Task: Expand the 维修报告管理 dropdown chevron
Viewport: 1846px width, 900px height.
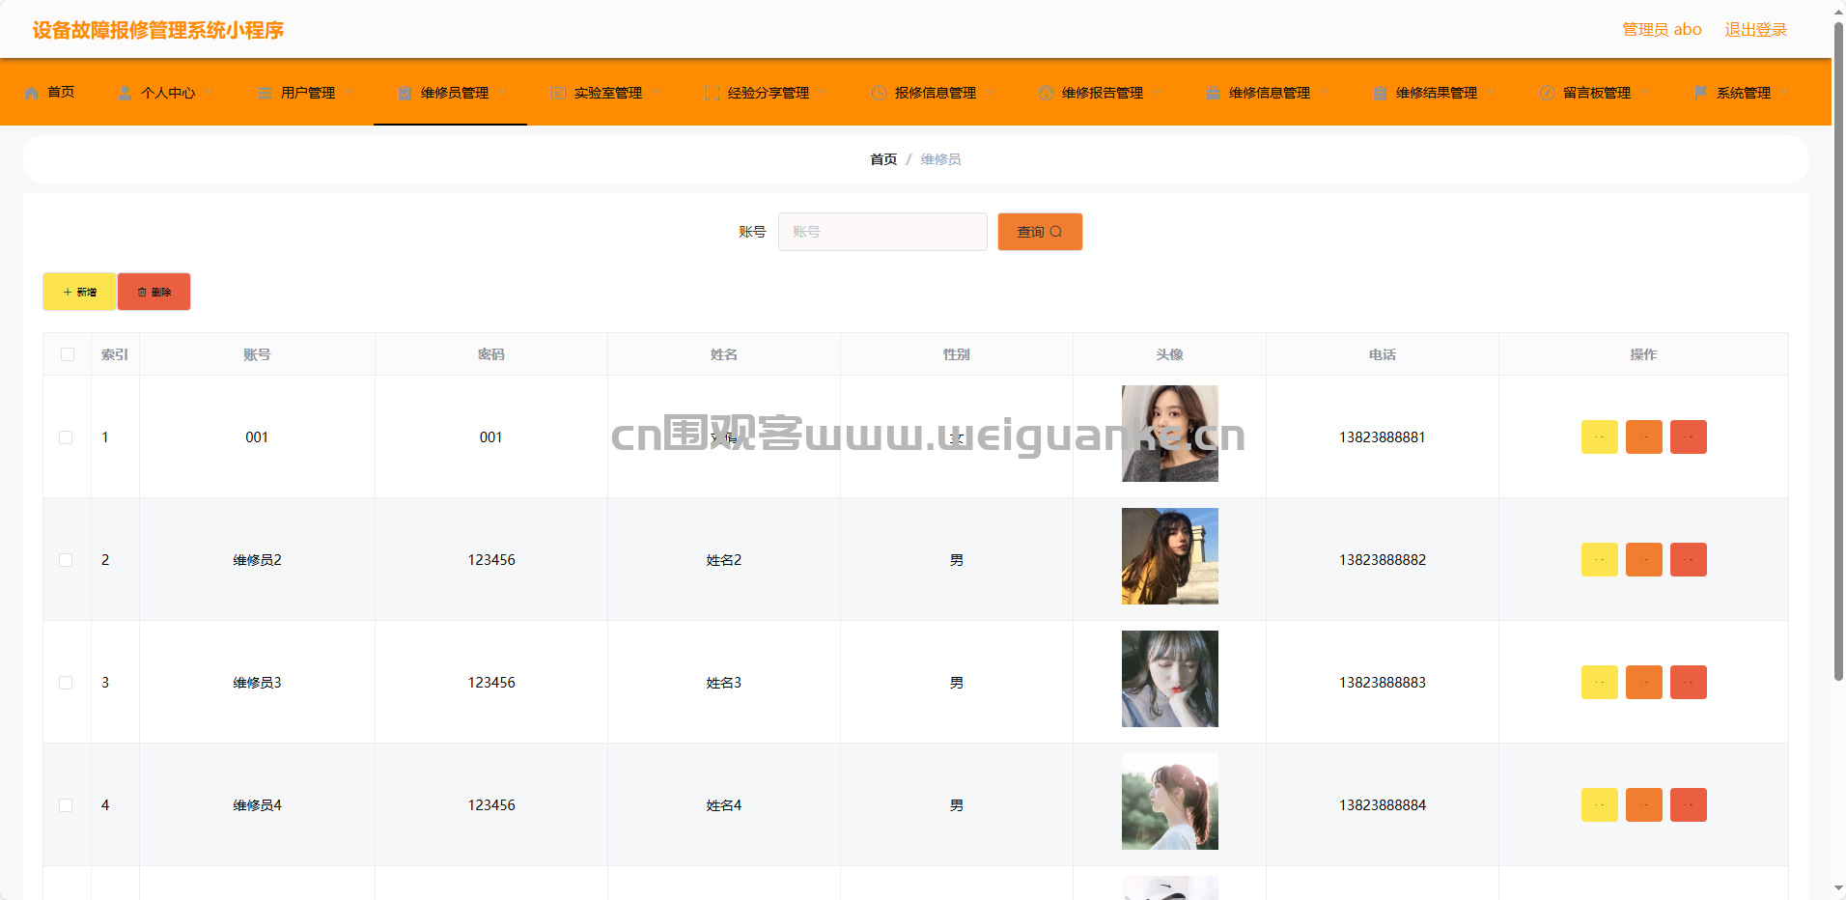Action: pos(1157,93)
